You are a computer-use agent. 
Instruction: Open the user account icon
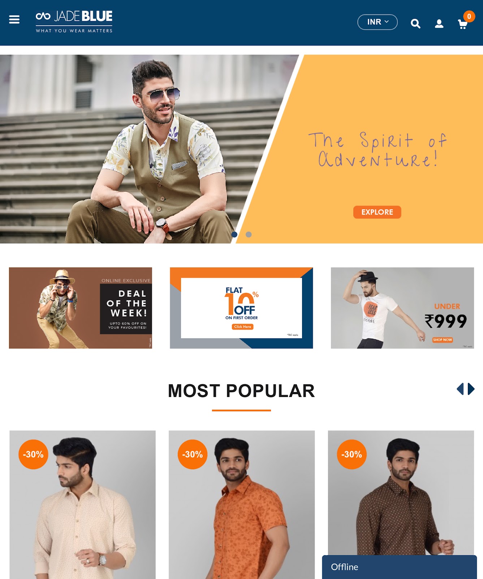pos(439,24)
